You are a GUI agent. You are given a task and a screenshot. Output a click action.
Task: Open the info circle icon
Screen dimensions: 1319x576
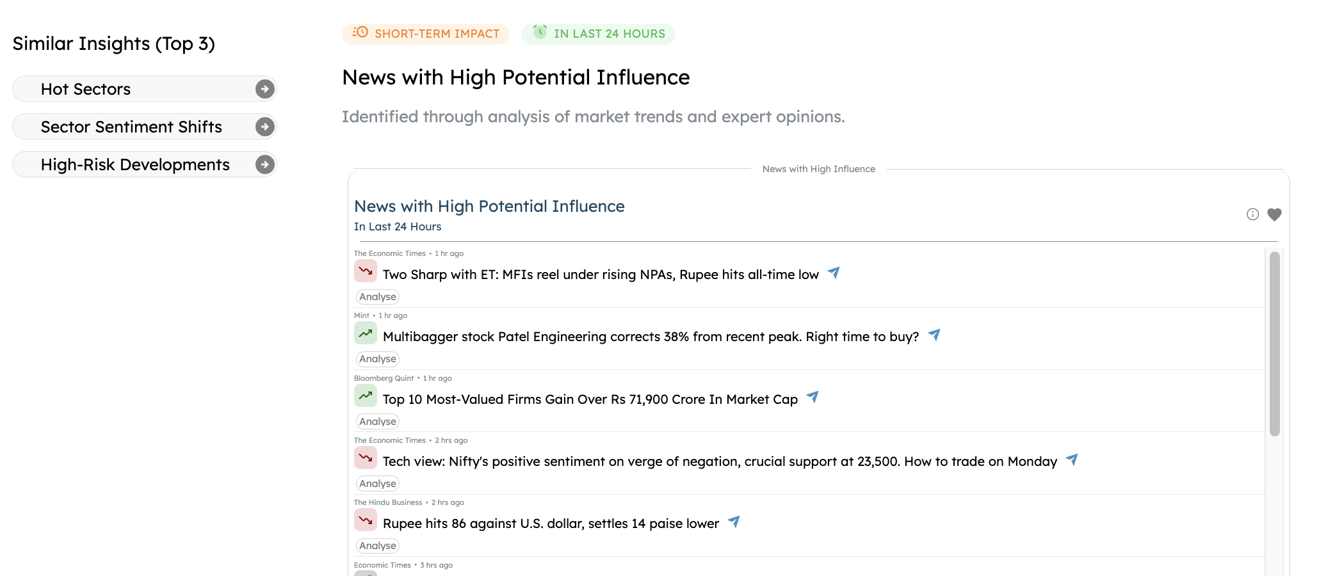pyautogui.click(x=1252, y=214)
